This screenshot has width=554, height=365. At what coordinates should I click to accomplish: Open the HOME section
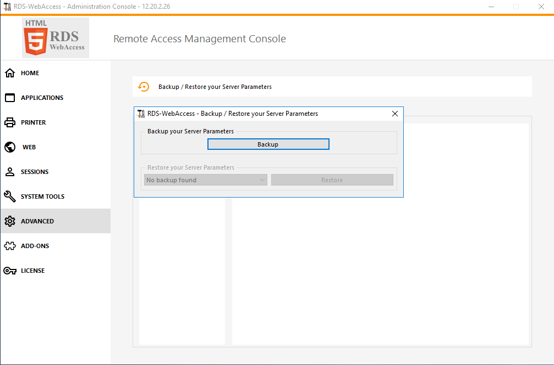pos(30,73)
